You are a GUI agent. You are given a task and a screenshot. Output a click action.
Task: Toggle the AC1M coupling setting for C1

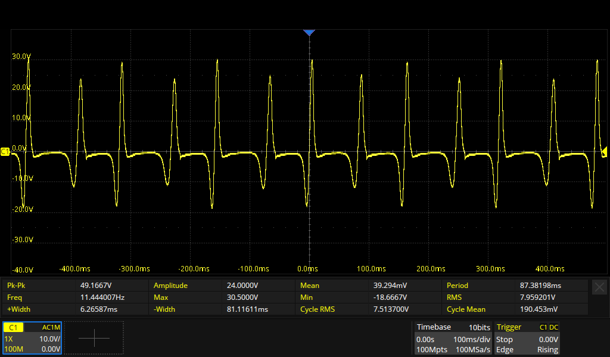coord(51,327)
